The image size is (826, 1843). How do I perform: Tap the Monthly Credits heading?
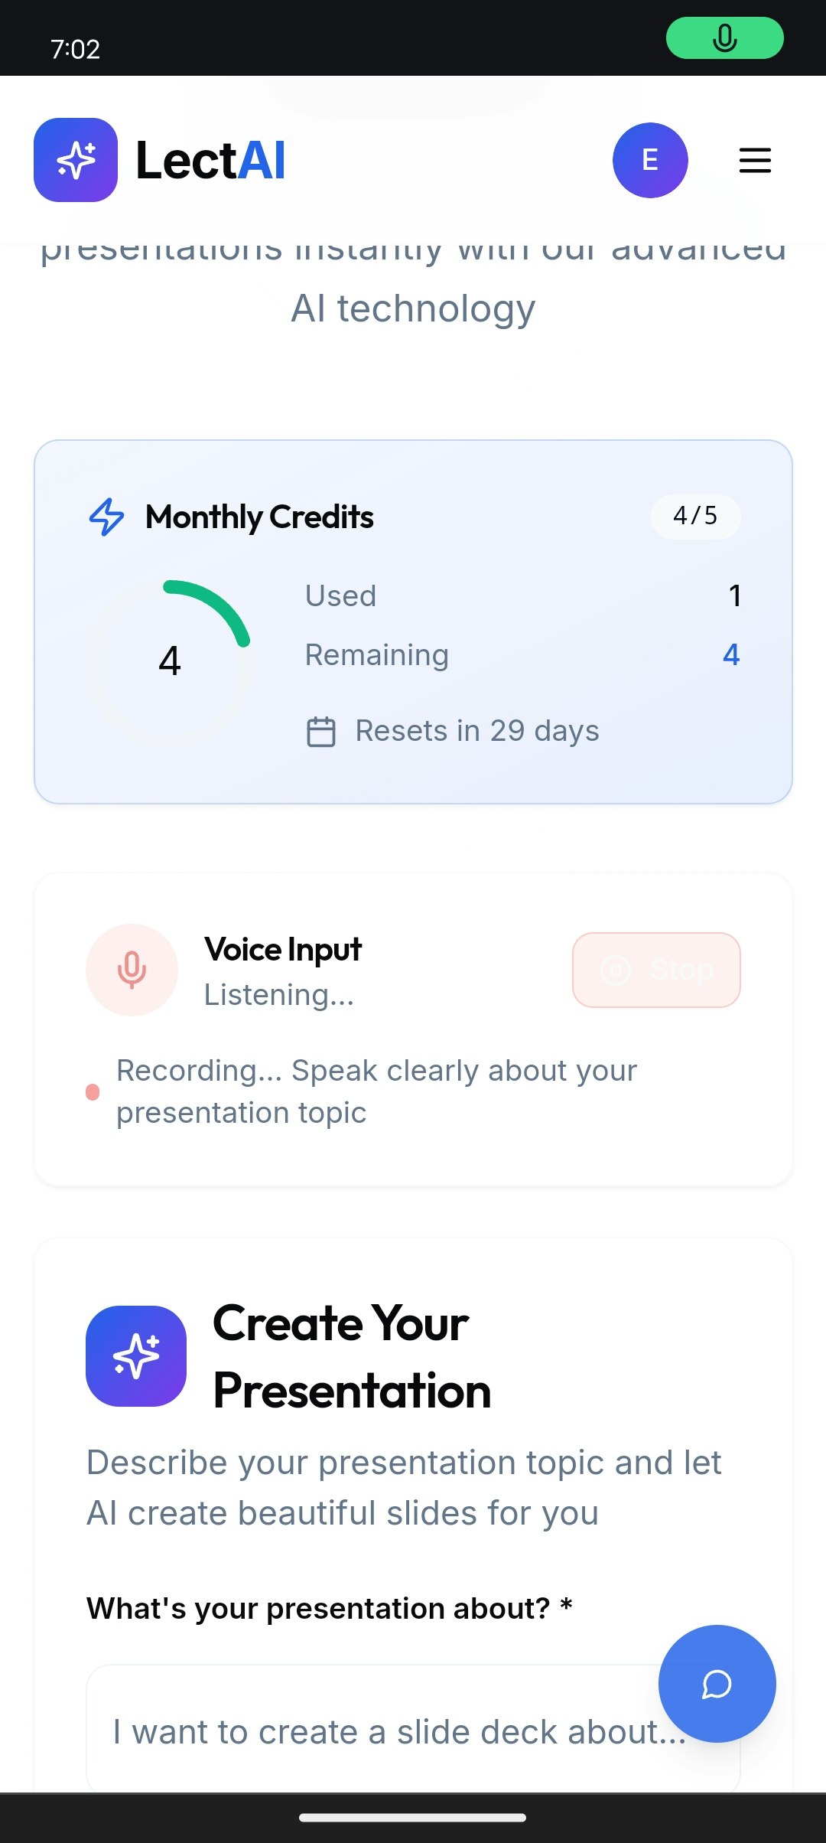[259, 517]
